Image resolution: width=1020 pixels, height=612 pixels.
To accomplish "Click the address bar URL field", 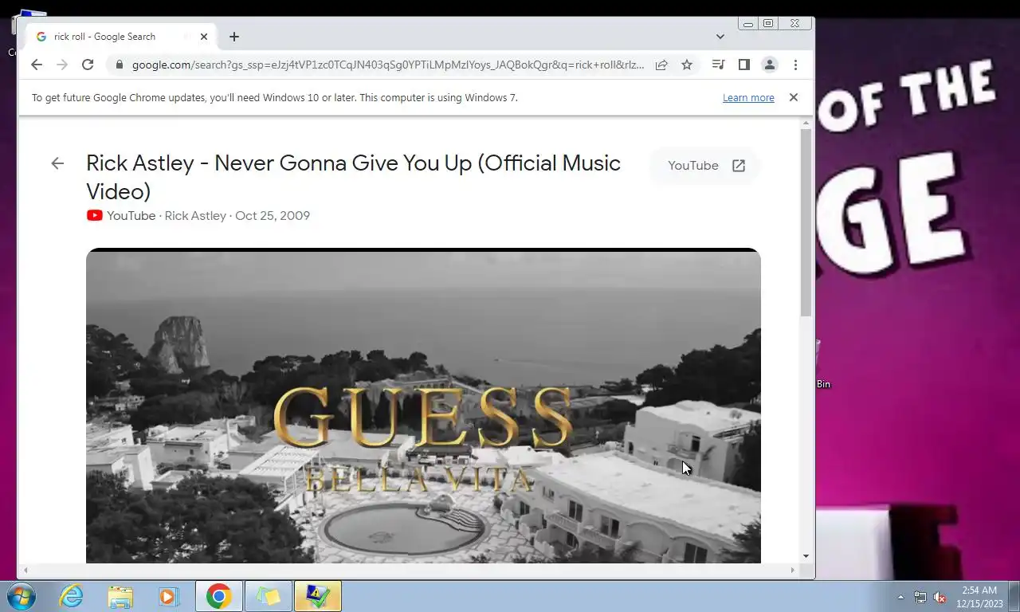I will click(388, 65).
